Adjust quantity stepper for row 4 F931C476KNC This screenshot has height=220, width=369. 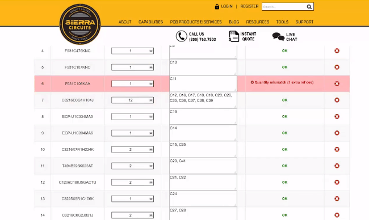tap(150, 51)
